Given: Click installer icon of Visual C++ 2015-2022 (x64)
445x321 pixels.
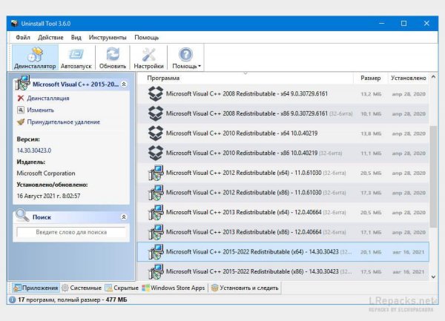Looking at the screenshot, I should (x=156, y=252).
